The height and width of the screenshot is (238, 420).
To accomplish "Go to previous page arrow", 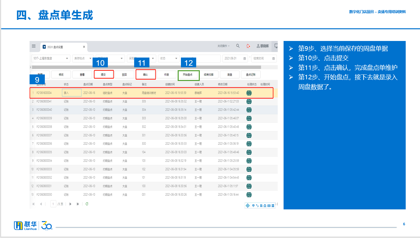I will pyautogui.click(x=41, y=204).
